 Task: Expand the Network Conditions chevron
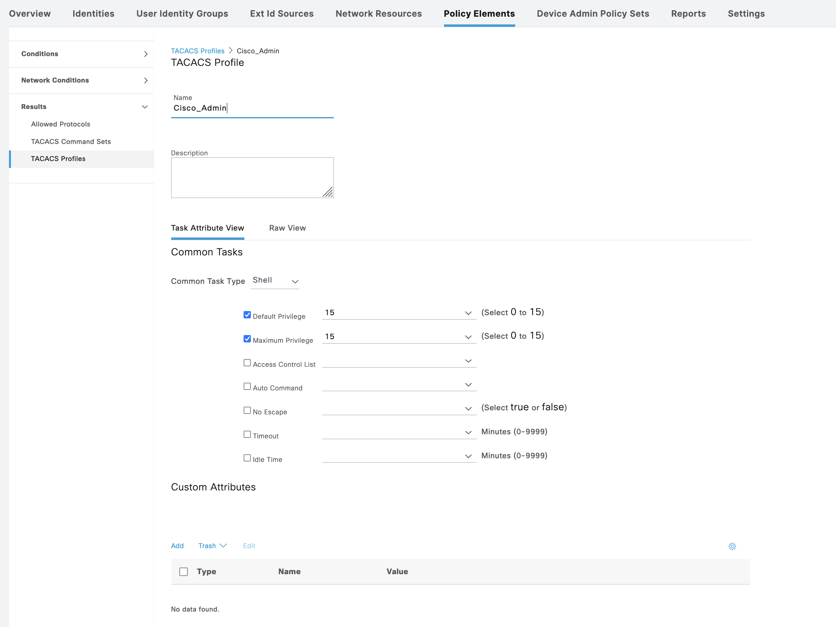(146, 81)
